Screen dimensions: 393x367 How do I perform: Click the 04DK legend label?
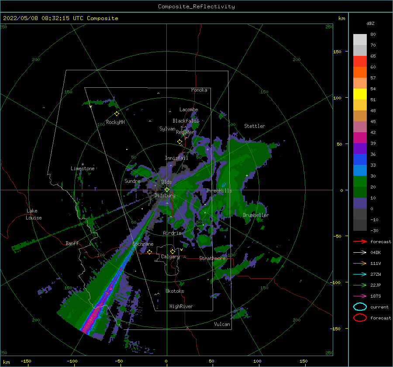[x=376, y=253]
